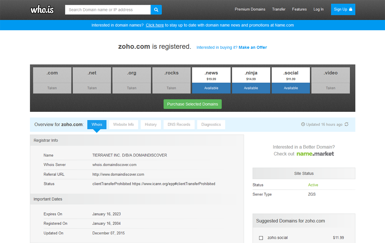385x243 pixels.
Task: Click 'Interested in a Better Domain?' text
Action: [304, 147]
